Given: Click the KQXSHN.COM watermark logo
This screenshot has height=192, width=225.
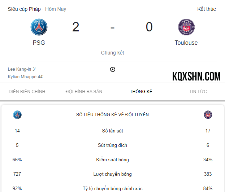Looking at the screenshot, I should coord(196,76).
